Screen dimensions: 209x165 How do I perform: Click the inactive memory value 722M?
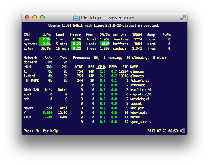coord(138,39)
